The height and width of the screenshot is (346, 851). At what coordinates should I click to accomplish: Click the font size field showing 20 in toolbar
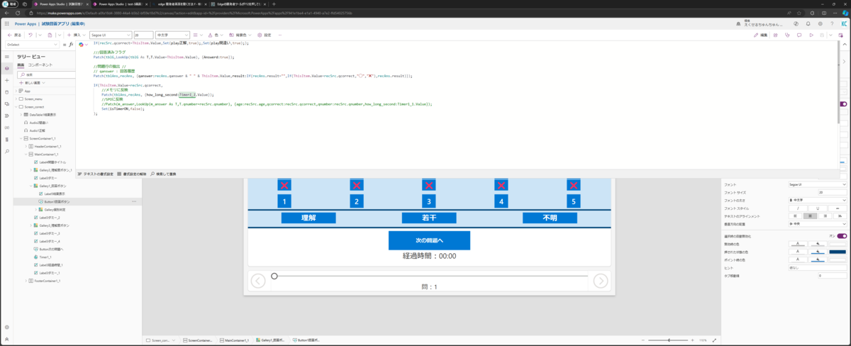(x=143, y=35)
